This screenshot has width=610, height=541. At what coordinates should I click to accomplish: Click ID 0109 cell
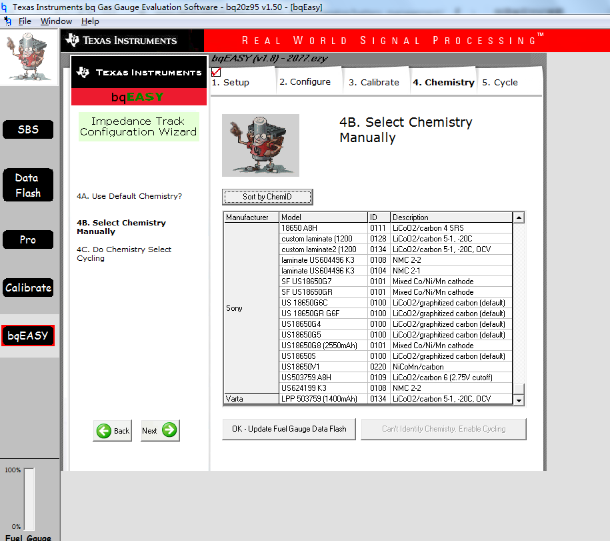379,378
